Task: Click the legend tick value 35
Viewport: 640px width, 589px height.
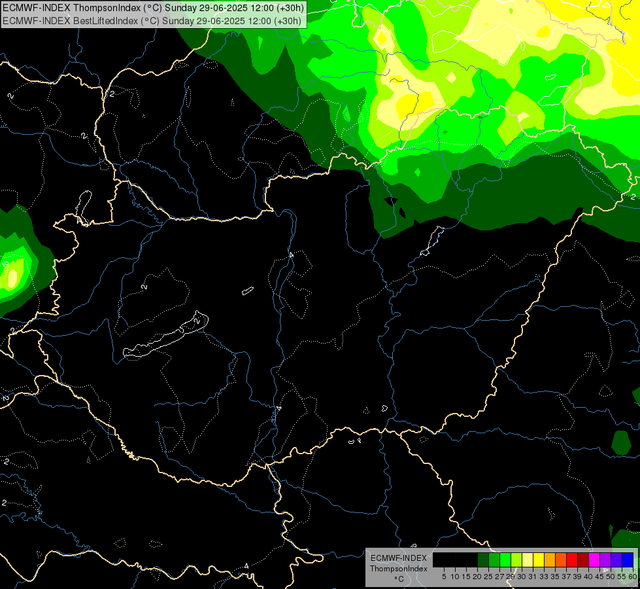Action: [555, 577]
